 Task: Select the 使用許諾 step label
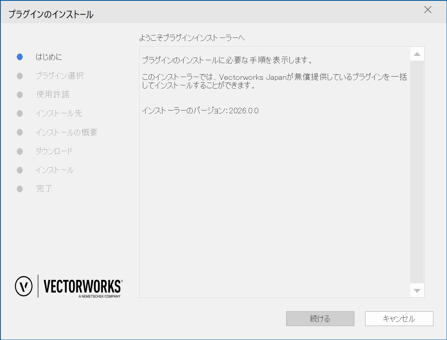click(x=53, y=95)
